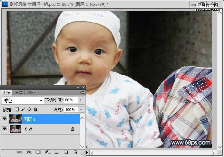Toggle lock image pixels brush icon
The image size is (224, 157).
tap(23, 110)
